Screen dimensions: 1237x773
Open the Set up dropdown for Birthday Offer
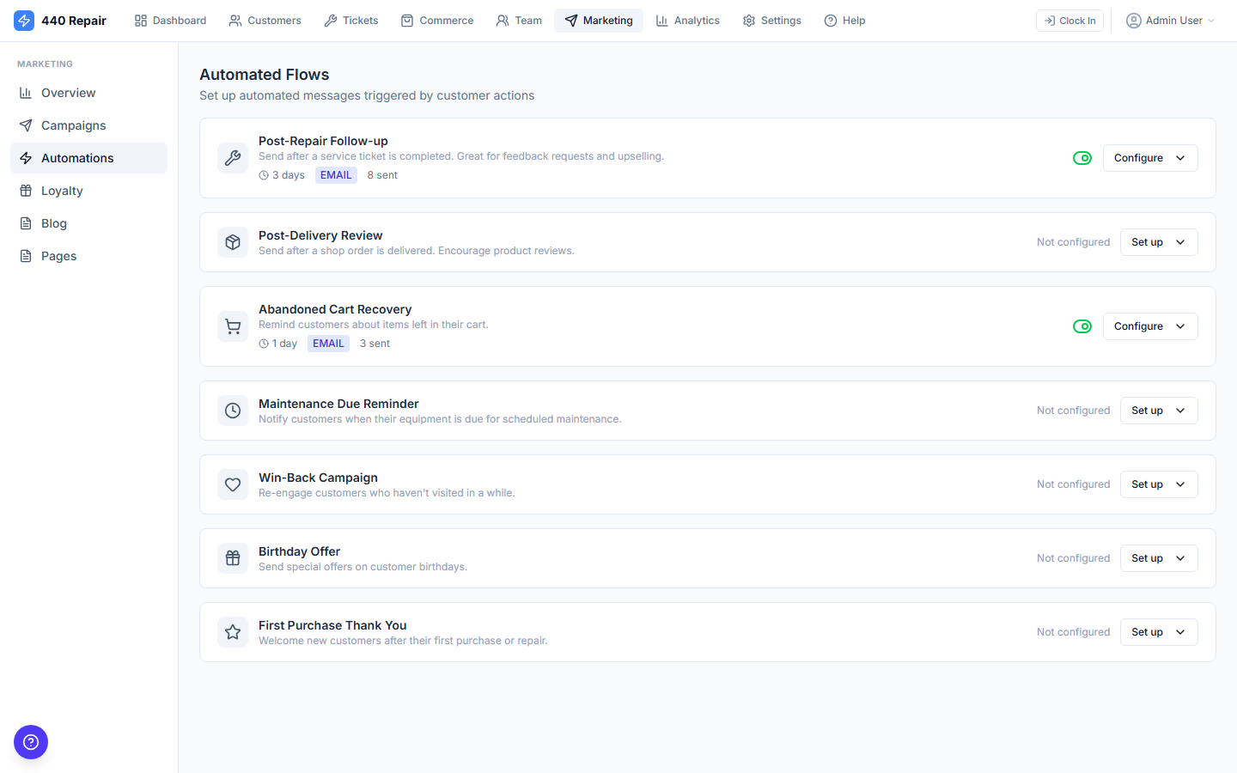pyautogui.click(x=1179, y=558)
